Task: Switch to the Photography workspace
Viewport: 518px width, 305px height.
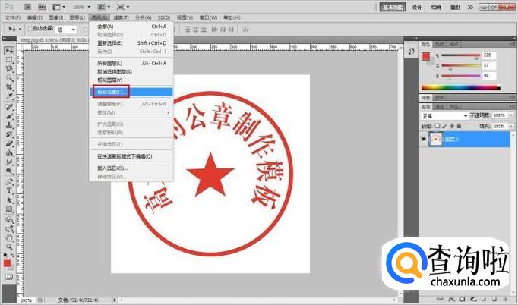Action: (455, 7)
